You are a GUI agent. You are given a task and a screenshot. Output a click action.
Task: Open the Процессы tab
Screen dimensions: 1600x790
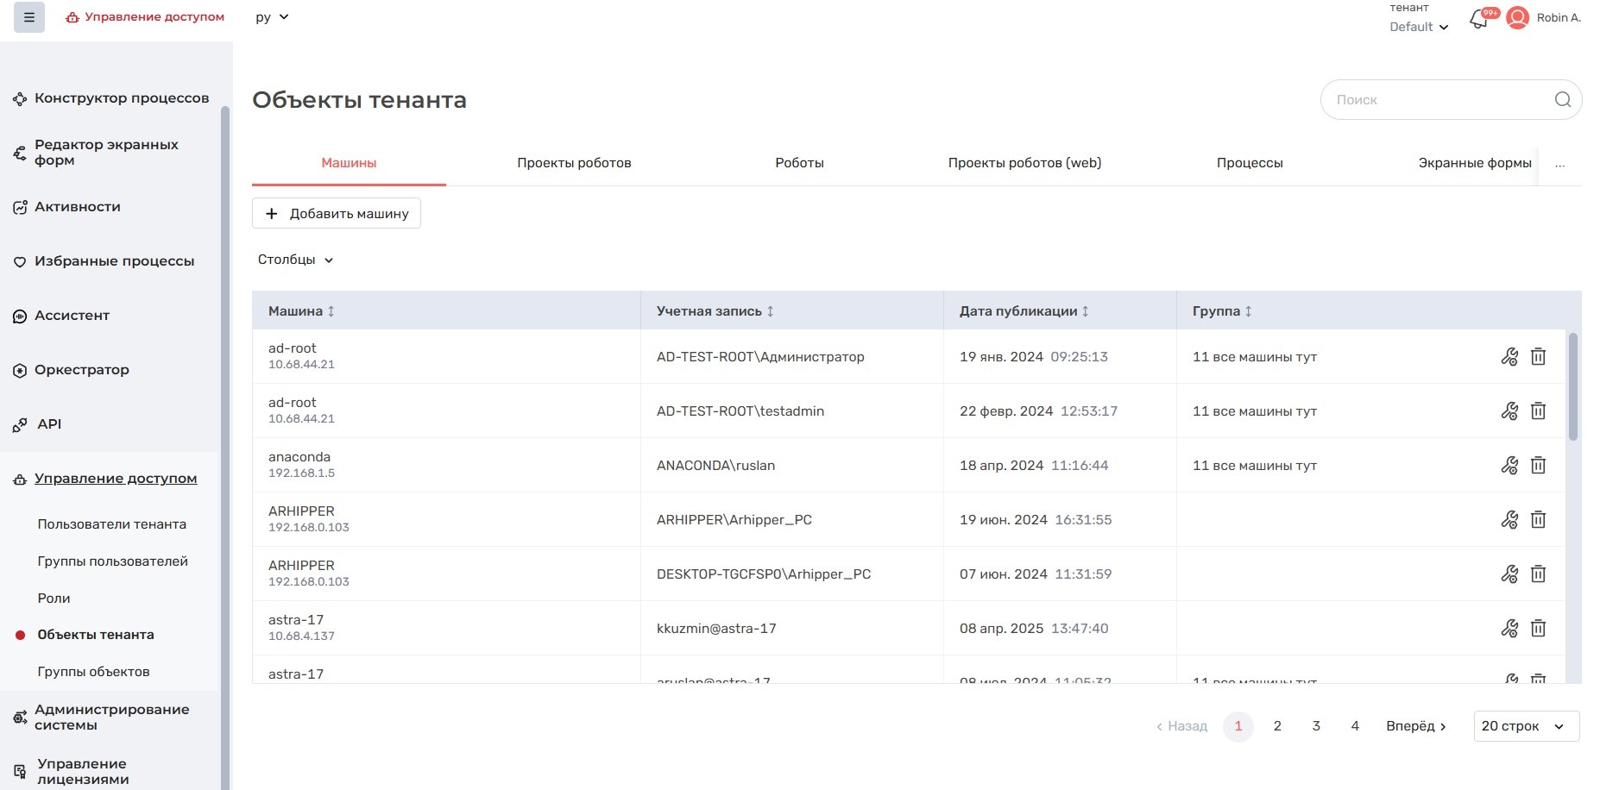click(x=1249, y=163)
